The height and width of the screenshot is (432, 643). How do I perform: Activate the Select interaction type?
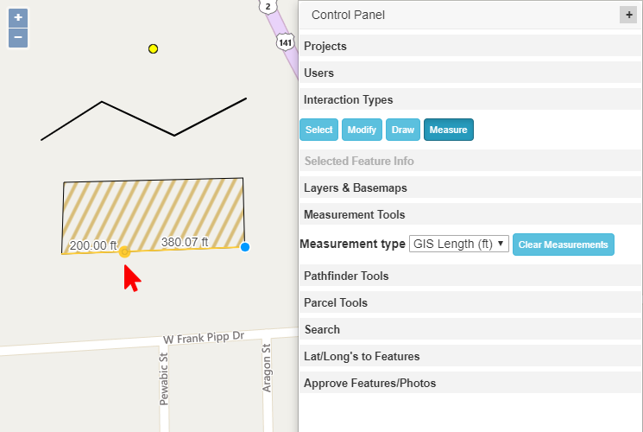318,130
